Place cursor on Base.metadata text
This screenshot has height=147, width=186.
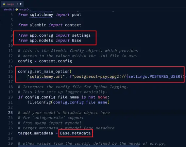tap(75, 133)
